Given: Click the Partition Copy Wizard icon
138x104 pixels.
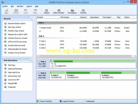Looking at the screenshot, I should coord(5,31).
